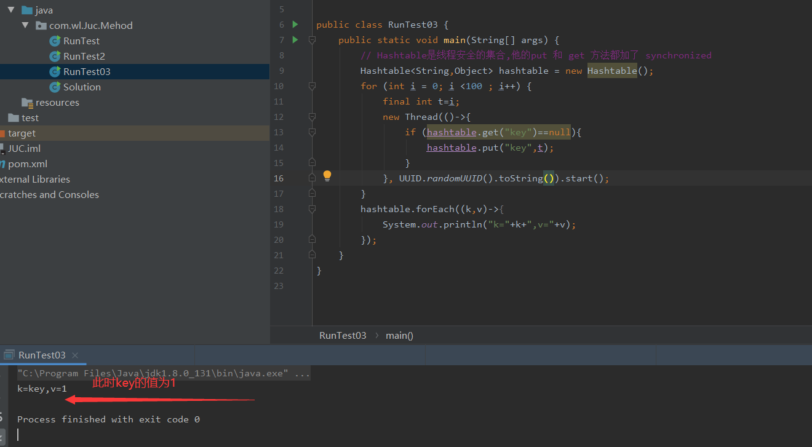Click line number 23 in the gutter

pyautogui.click(x=279, y=286)
